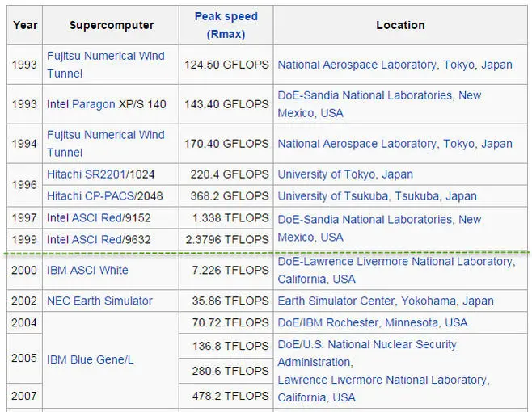Open the Peak speed (Rmax) header link
The width and height of the screenshot is (532, 412).
[x=226, y=25]
